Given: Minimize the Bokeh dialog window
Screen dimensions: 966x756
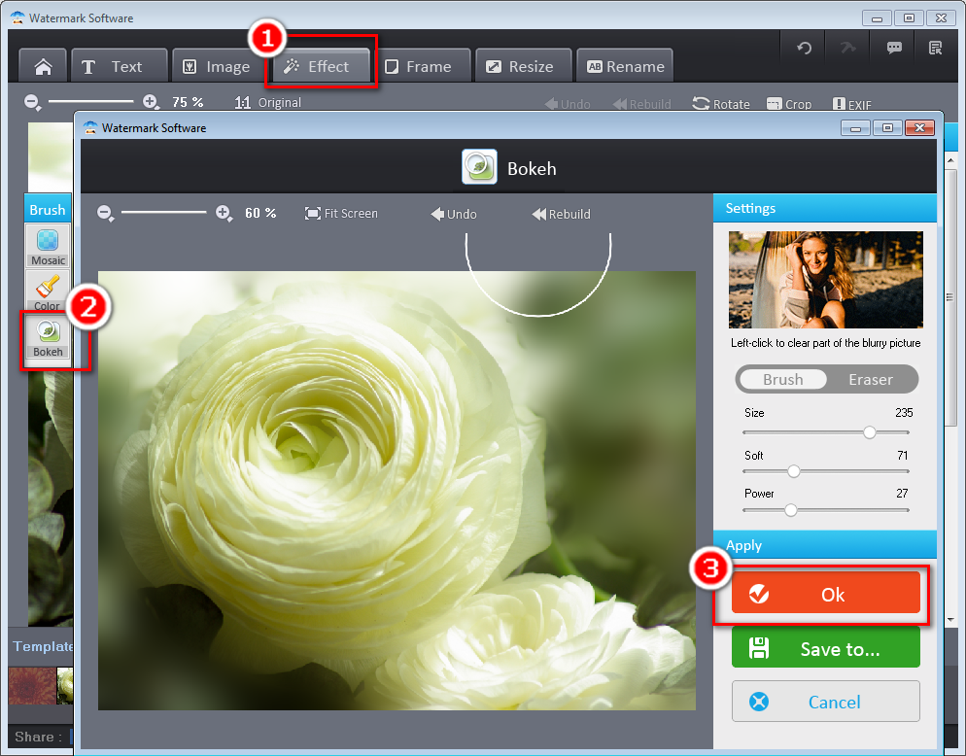Looking at the screenshot, I should point(856,127).
